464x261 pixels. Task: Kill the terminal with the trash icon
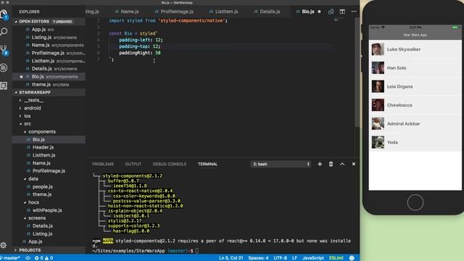click(331, 164)
